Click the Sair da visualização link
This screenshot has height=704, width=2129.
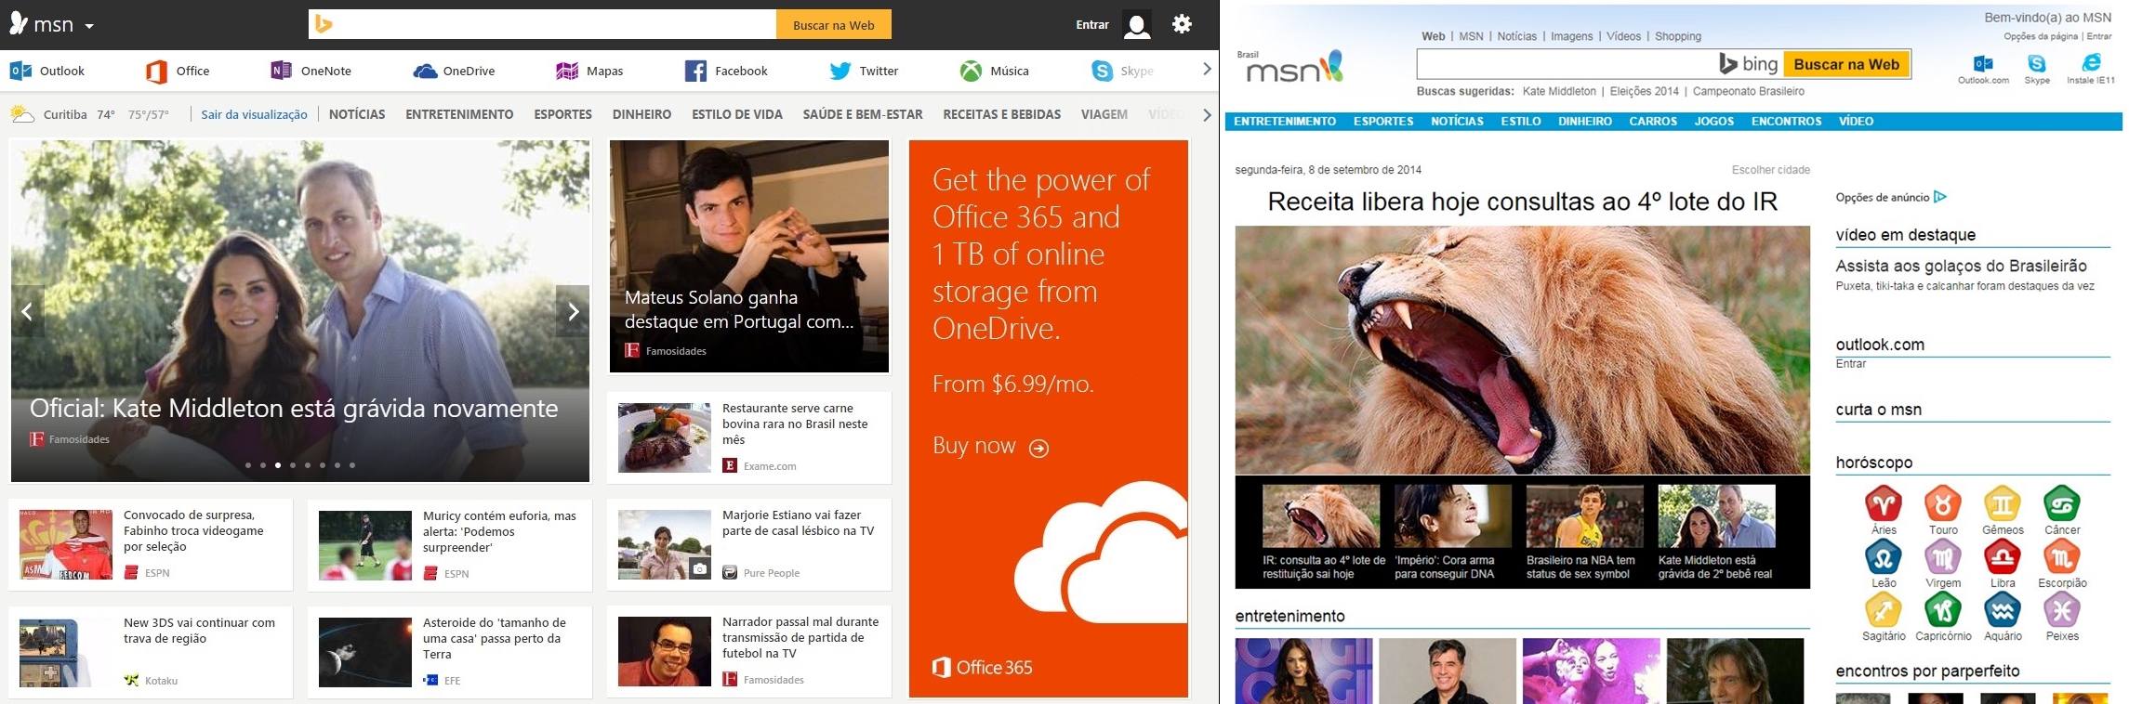pyautogui.click(x=254, y=114)
